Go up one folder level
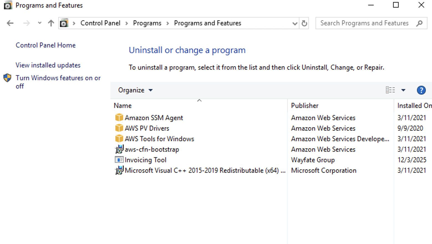The height and width of the screenshot is (244, 432). point(51,23)
